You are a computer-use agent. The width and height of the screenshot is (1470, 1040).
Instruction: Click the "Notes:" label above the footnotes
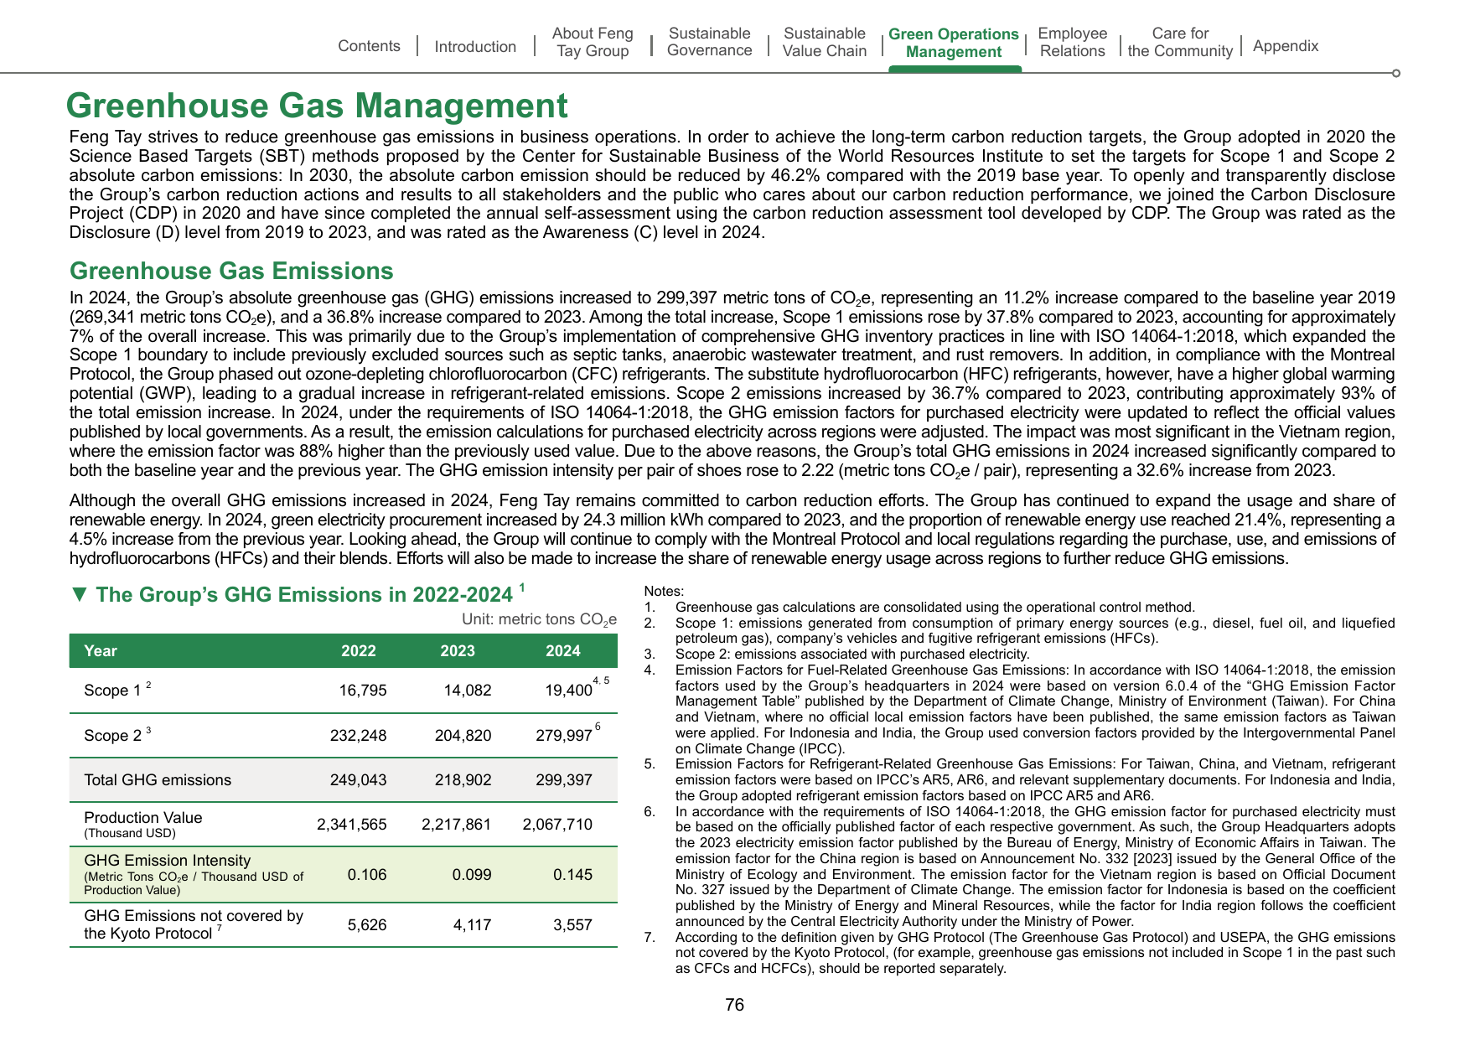pyautogui.click(x=664, y=592)
